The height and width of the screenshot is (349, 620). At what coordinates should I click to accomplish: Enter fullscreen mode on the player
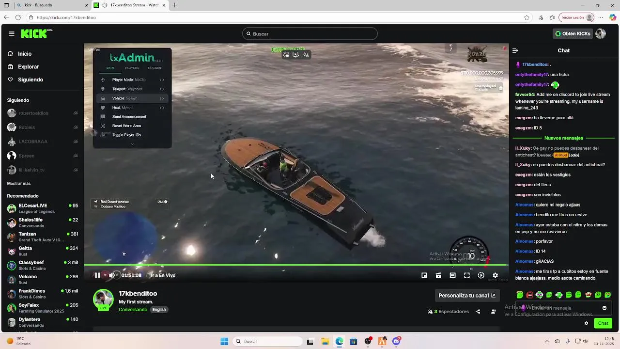pyautogui.click(x=467, y=275)
